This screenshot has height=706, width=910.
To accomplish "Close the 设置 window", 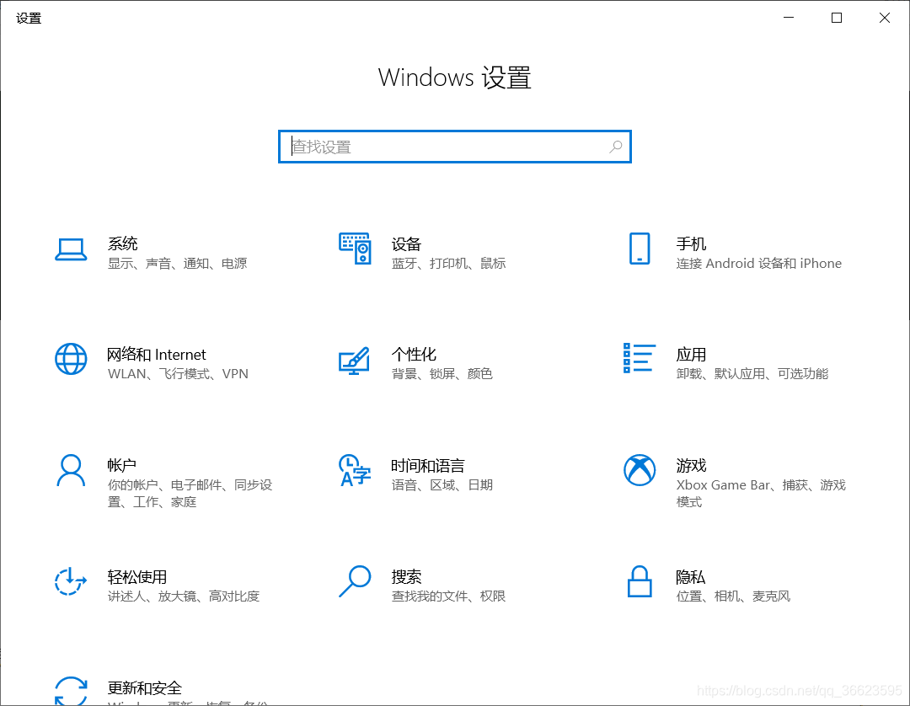I will coord(885,18).
